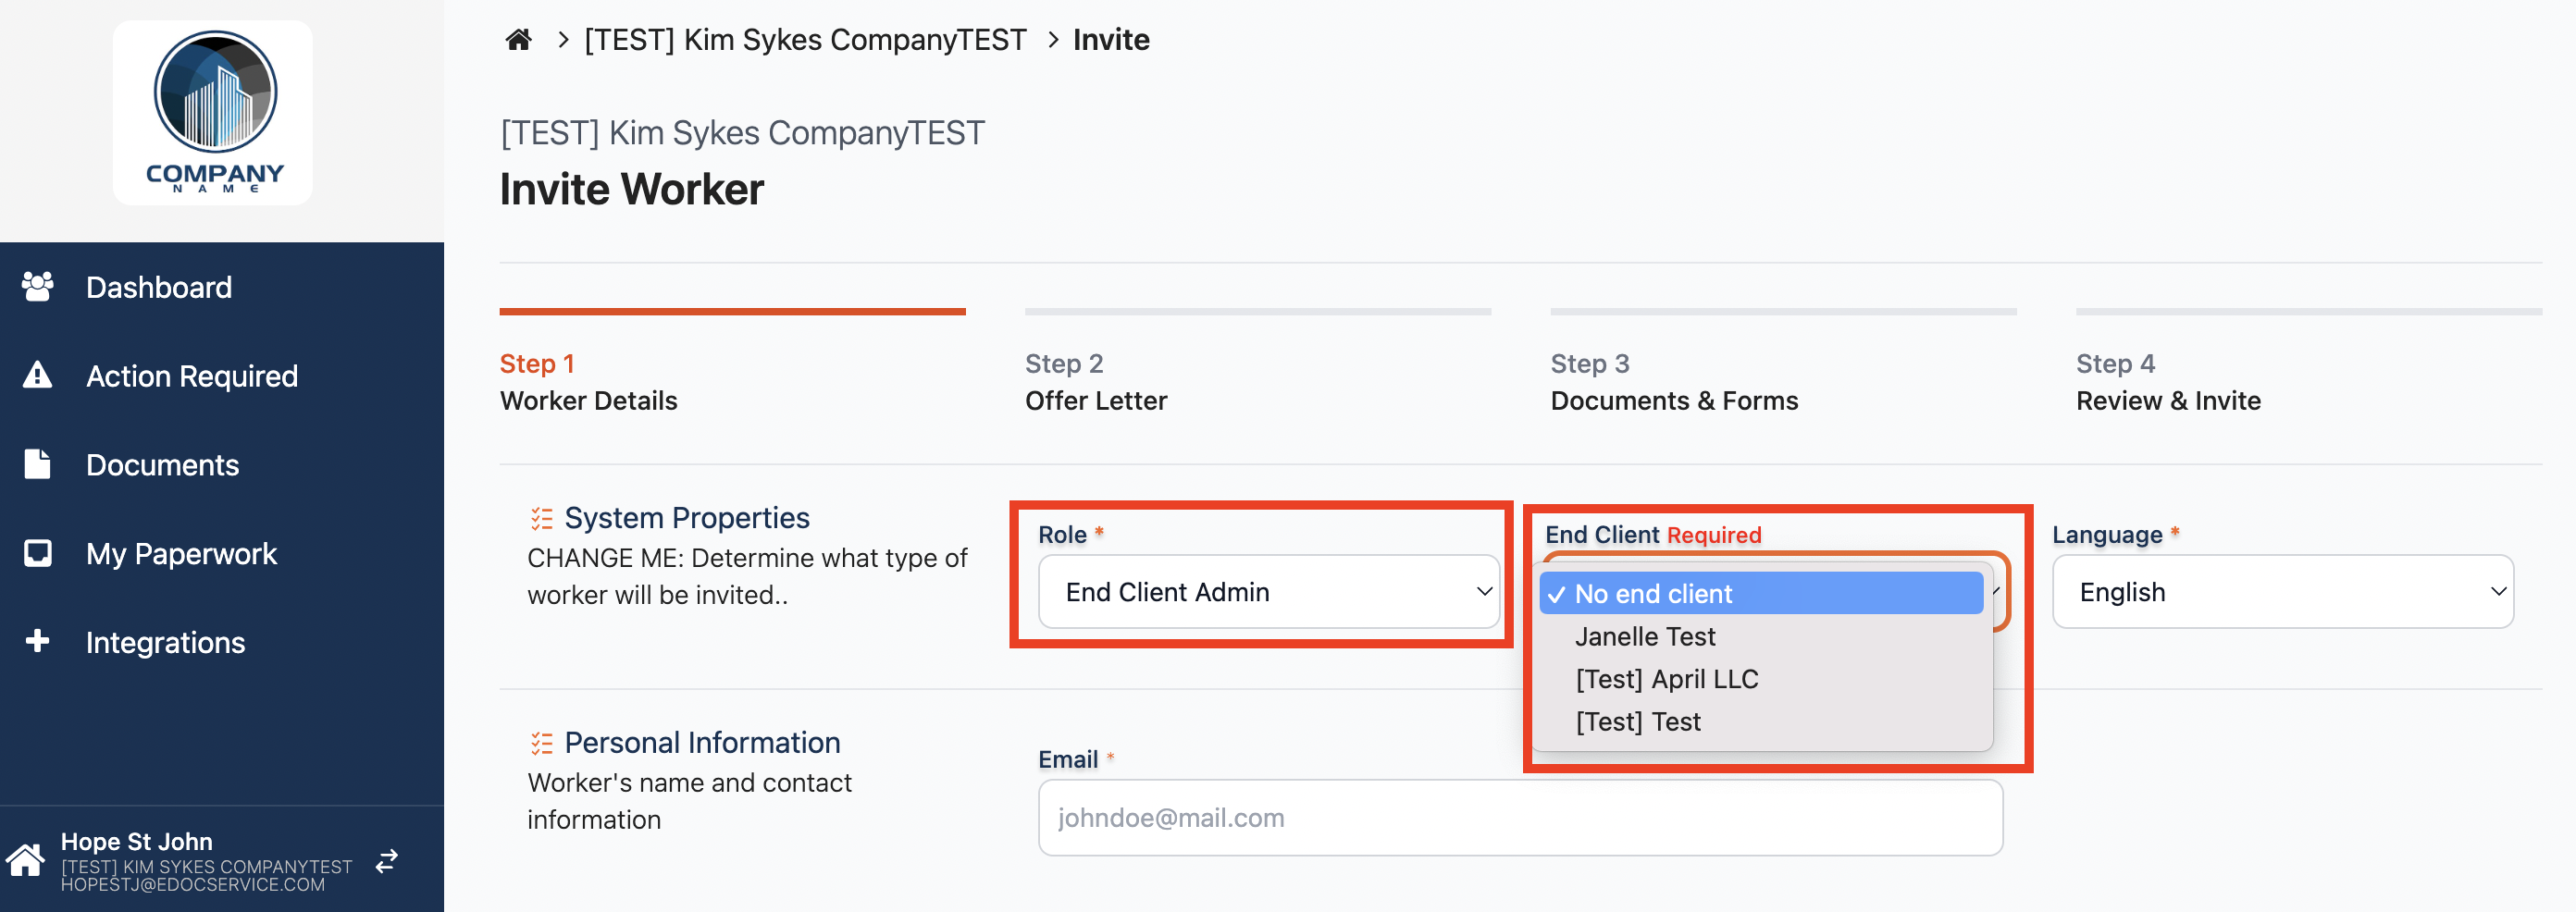Screen dimensions: 2576x912
Task: Click the company logo image
Action: [213, 113]
